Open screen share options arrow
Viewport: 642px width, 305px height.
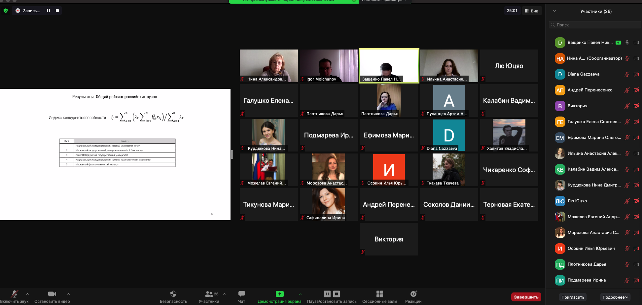click(x=300, y=294)
